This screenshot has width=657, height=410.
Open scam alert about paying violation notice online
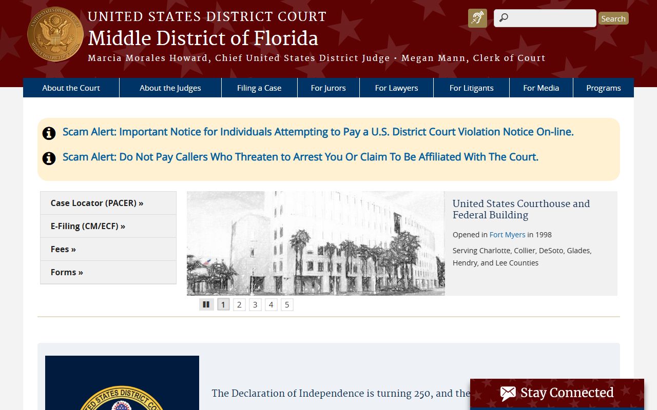pyautogui.click(x=318, y=132)
